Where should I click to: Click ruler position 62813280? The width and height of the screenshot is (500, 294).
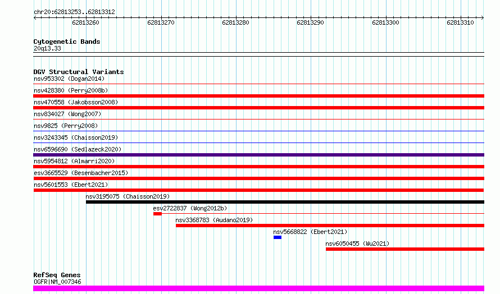[x=235, y=22]
